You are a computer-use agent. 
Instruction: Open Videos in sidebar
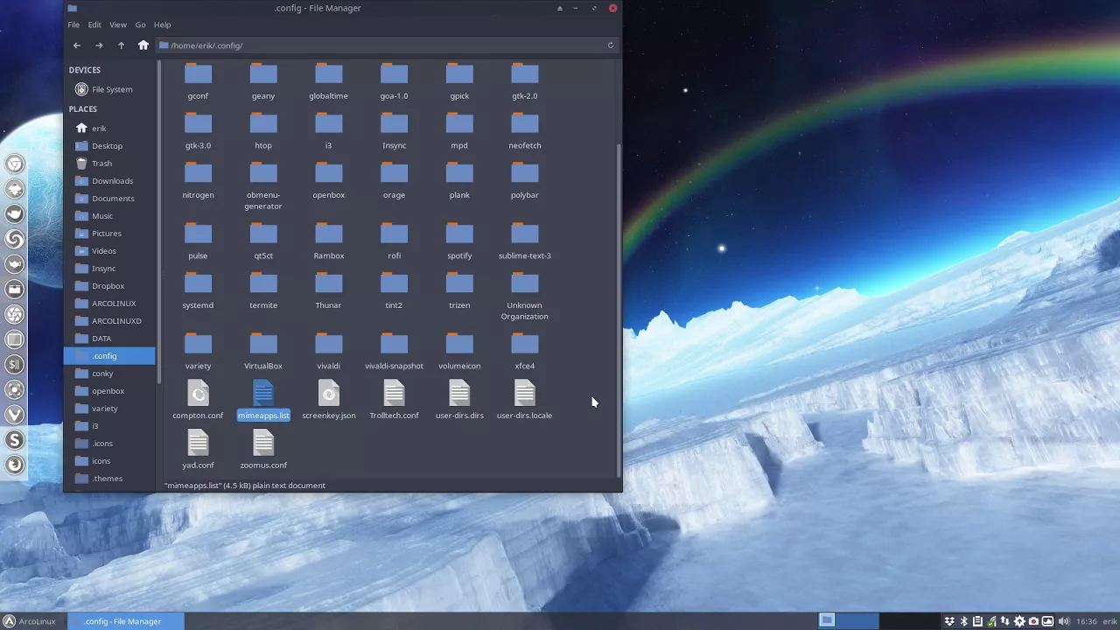tap(109, 251)
